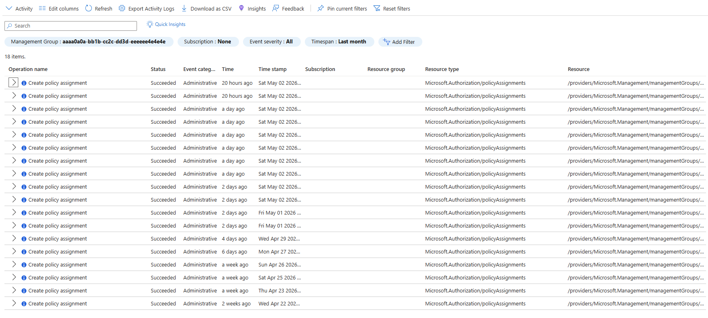Click the 'Sun Apr 26 2026...' time stamp
708x318 pixels.
(280, 265)
